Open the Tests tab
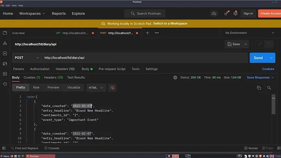Screen dimensions: 281x158 point(135,69)
